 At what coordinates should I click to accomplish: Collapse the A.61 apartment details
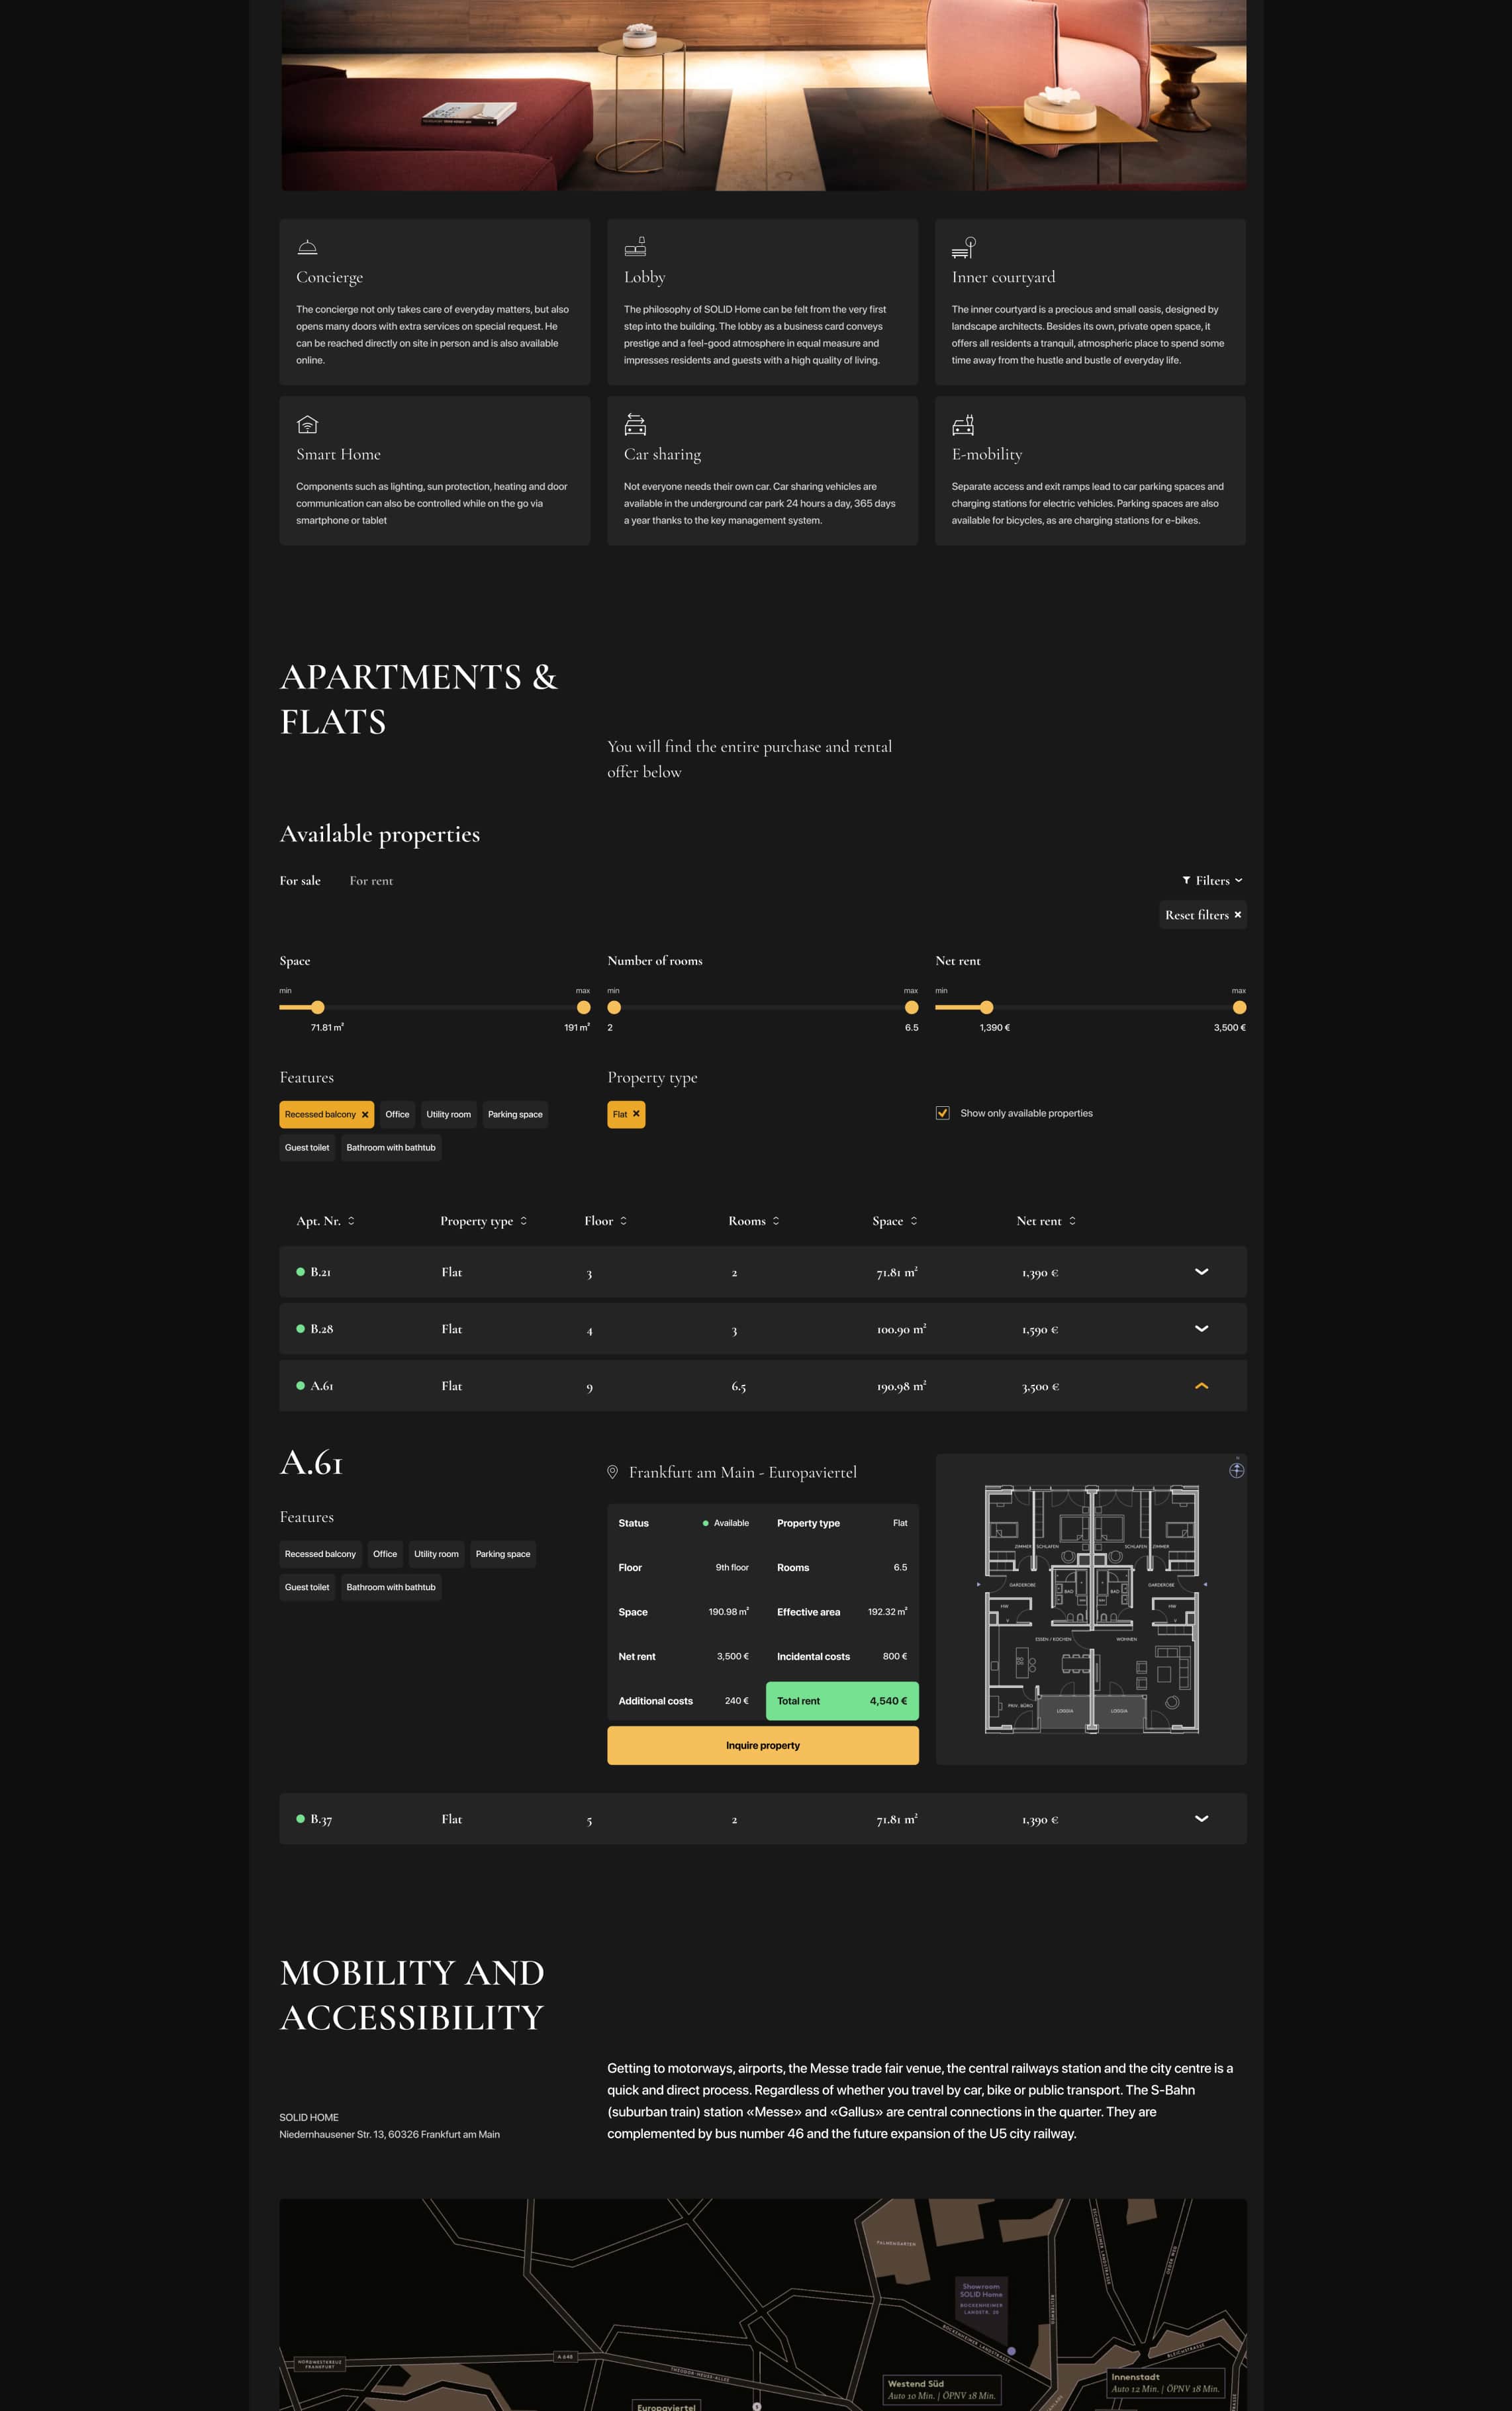(x=1202, y=1386)
